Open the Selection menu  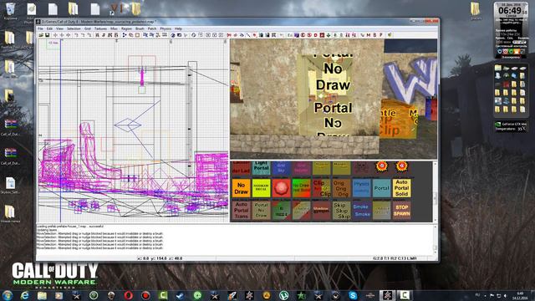[74, 28]
